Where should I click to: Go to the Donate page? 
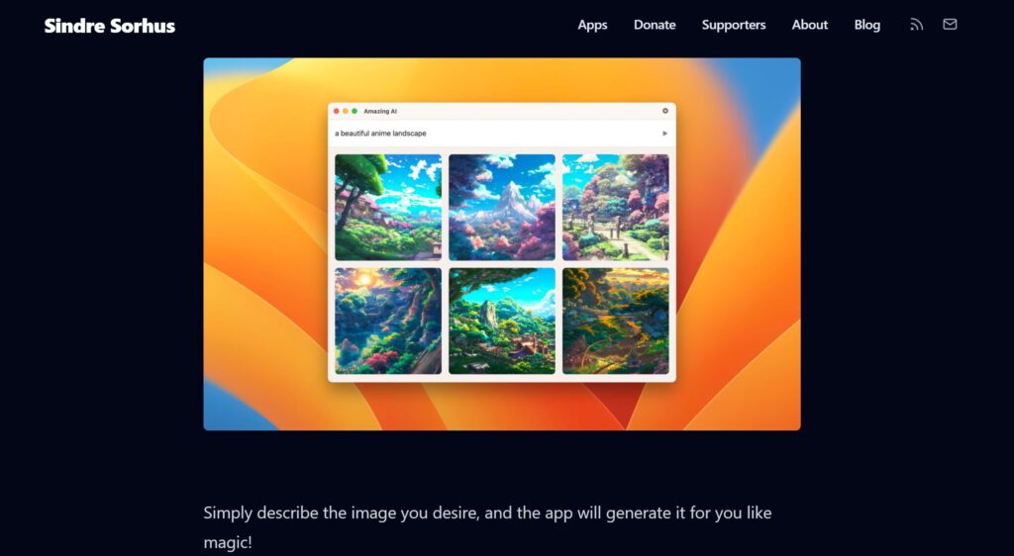(655, 25)
